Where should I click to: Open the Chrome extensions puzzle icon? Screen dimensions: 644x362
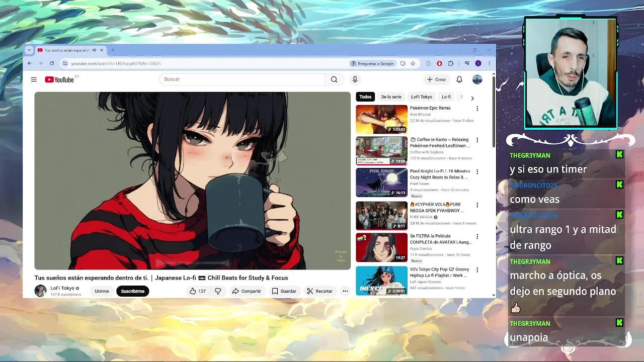(x=450, y=63)
